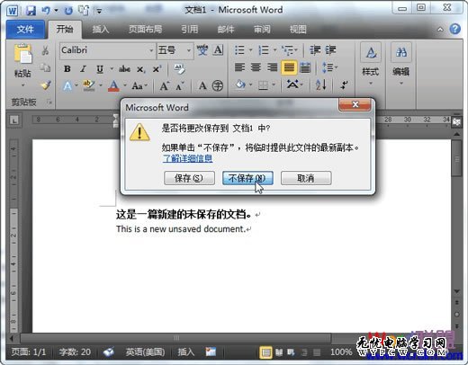The width and height of the screenshot is (468, 365).
Task: Click the Shading paint bucket icon
Action: click(x=240, y=85)
